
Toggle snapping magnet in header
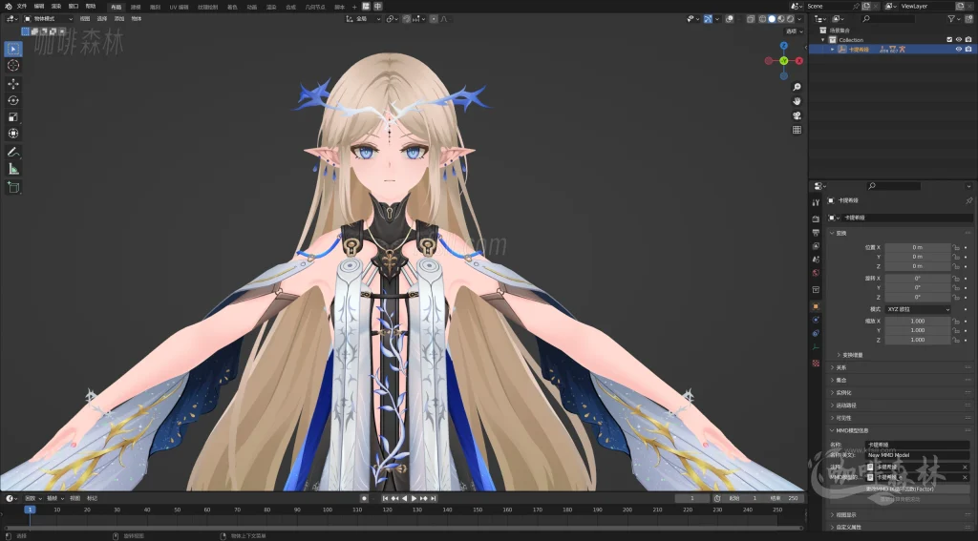pos(407,19)
